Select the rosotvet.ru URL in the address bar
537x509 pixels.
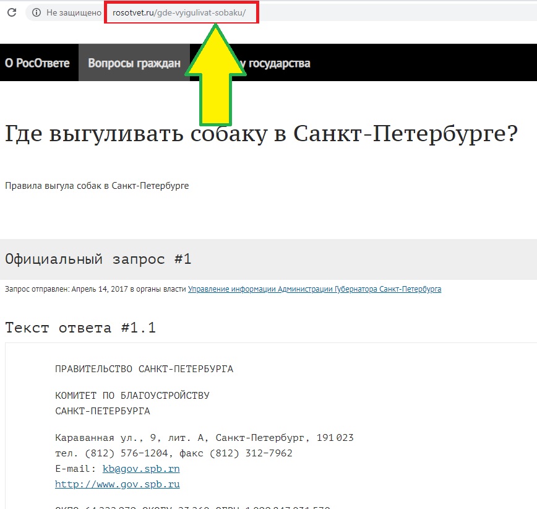(x=181, y=13)
